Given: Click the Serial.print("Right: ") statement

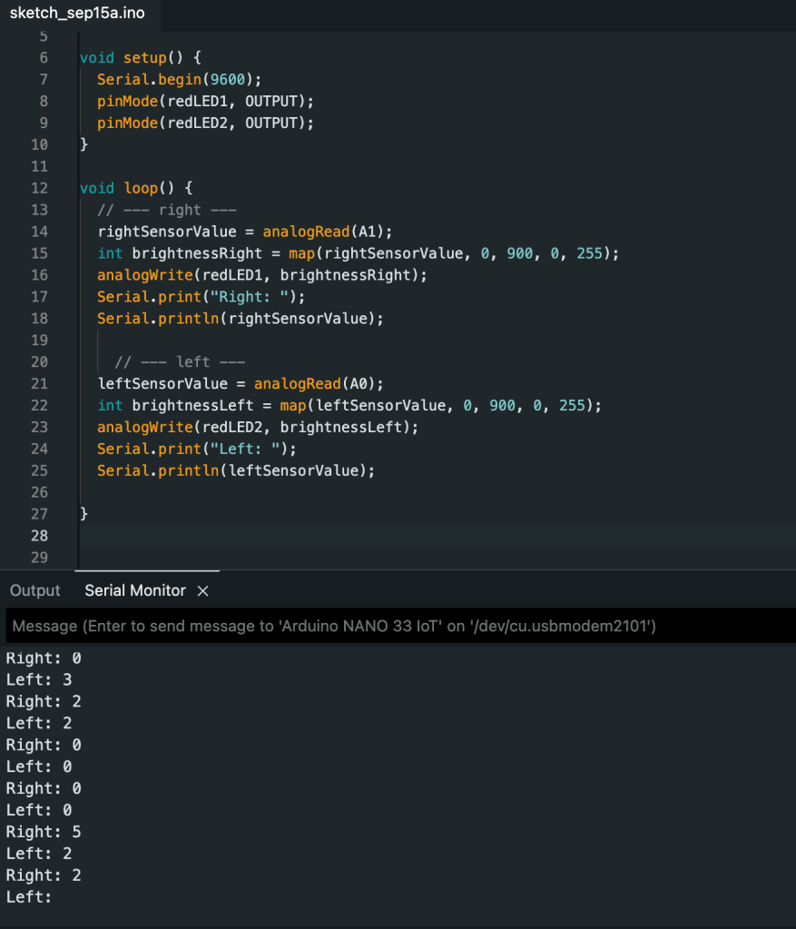Looking at the screenshot, I should [x=201, y=297].
